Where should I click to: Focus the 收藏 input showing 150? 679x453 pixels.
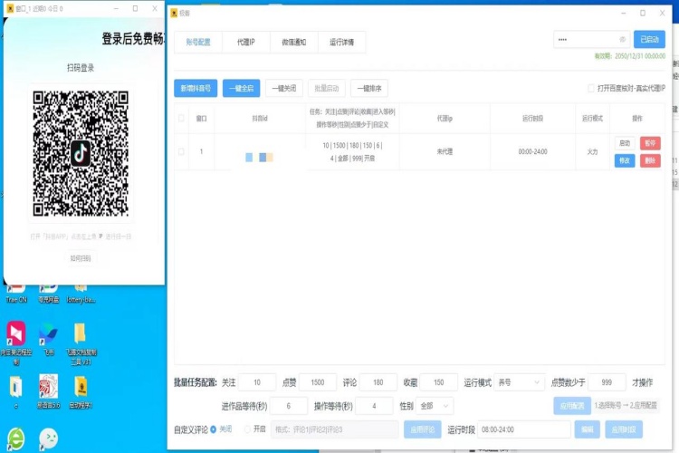pos(439,382)
